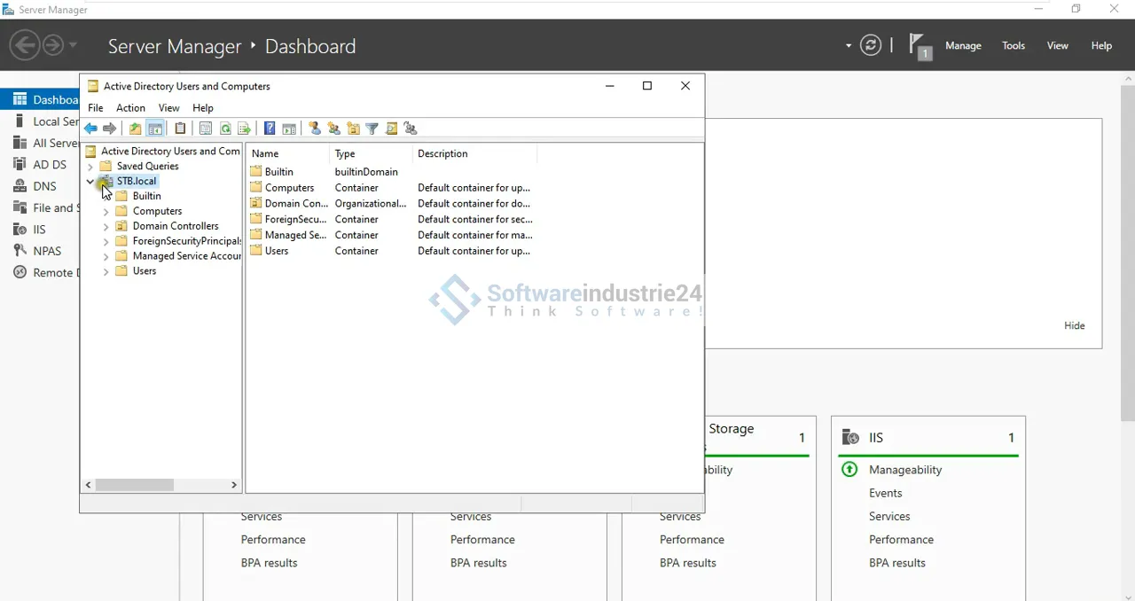Click the Filter funnel icon
This screenshot has height=601, width=1135.
372,129
